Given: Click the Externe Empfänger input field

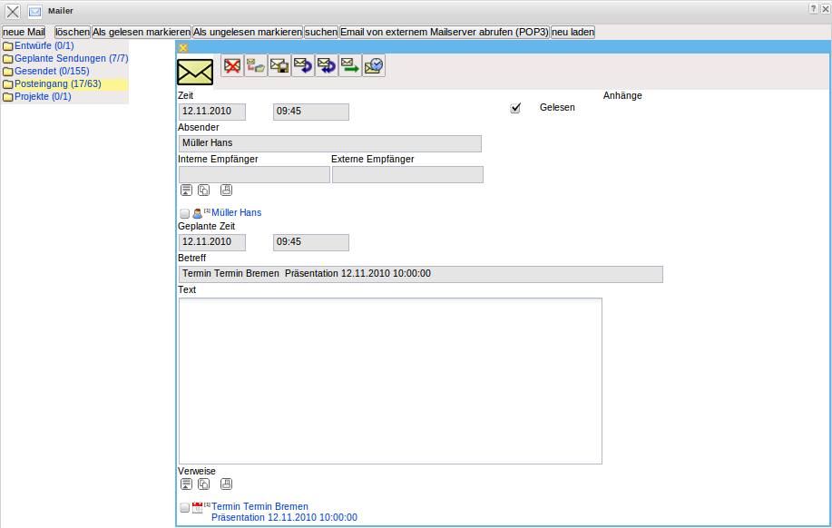Looking at the screenshot, I should pyautogui.click(x=407, y=174).
